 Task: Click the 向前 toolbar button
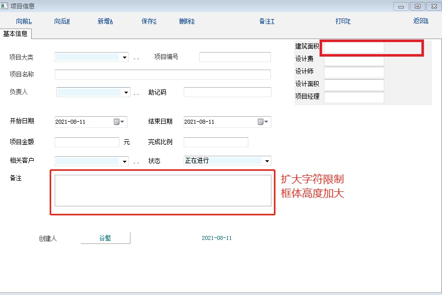click(24, 21)
